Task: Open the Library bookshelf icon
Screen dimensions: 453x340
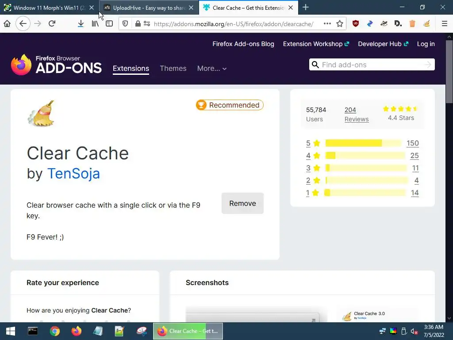Action: (95, 24)
